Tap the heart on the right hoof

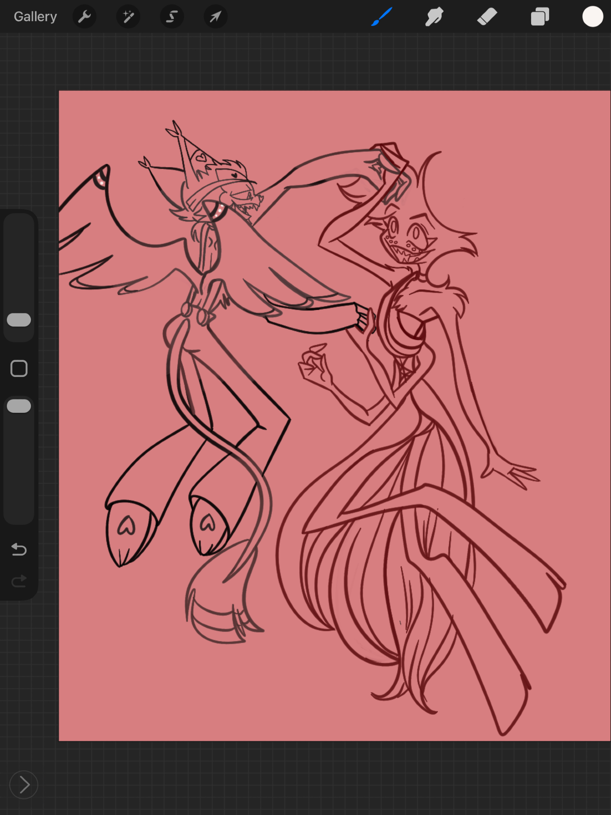pyautogui.click(x=208, y=522)
